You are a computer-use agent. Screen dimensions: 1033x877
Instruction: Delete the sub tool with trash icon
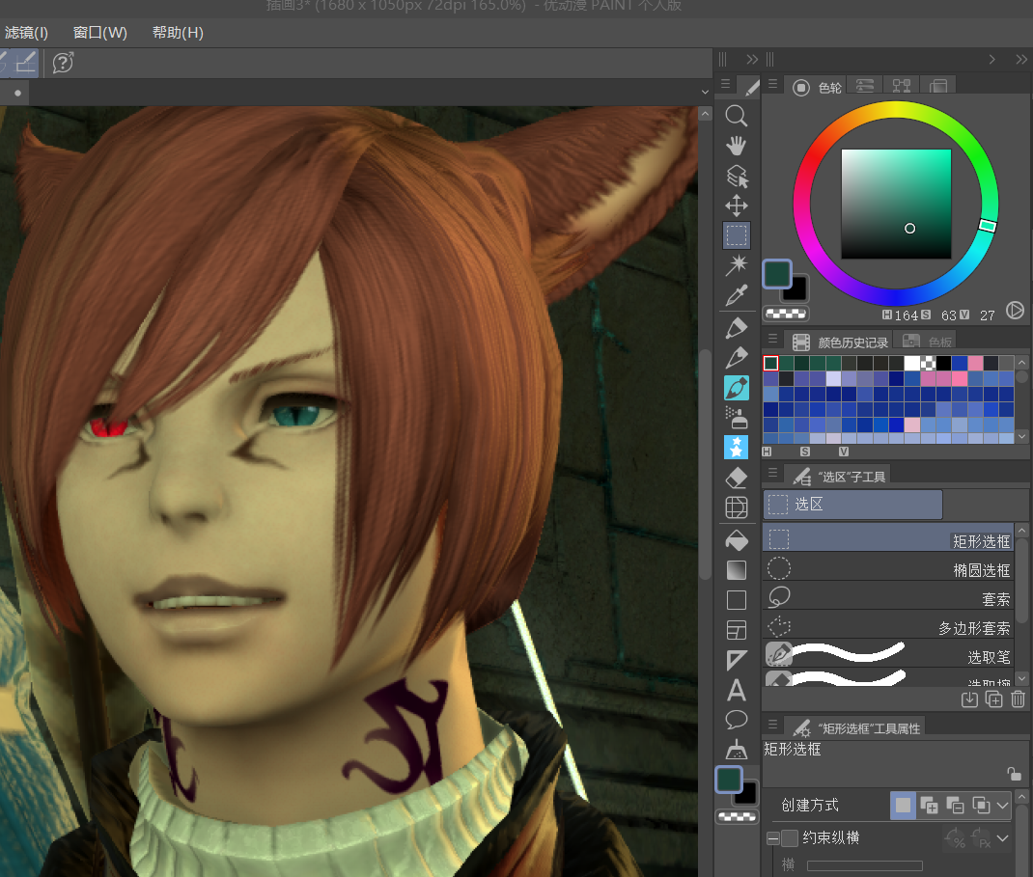tap(1018, 699)
